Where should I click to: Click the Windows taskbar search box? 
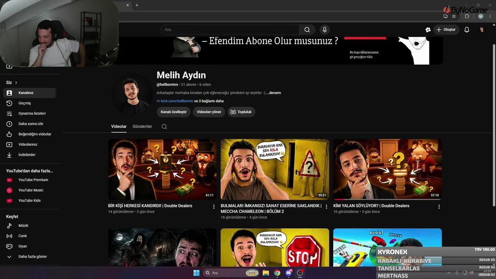(231, 273)
